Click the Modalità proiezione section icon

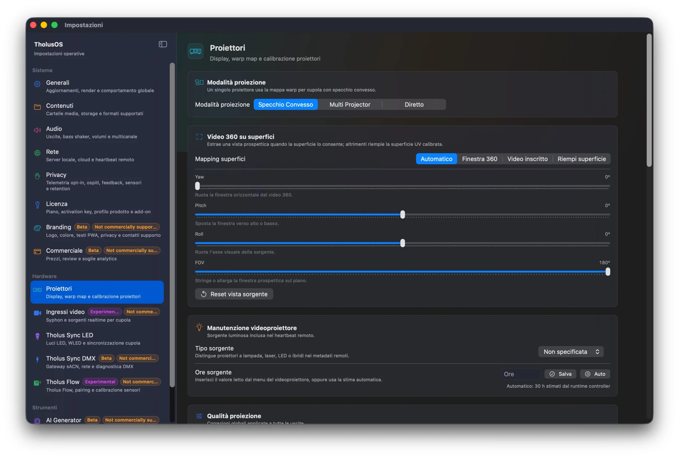click(199, 82)
